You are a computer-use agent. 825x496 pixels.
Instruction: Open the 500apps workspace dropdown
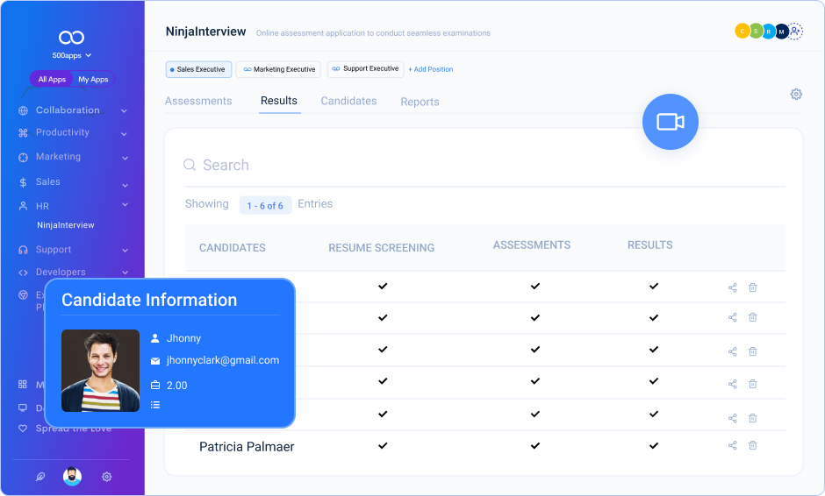72,55
